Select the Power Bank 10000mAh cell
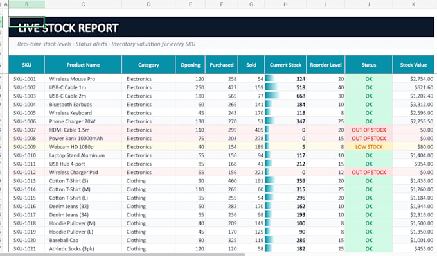This screenshot has height=256, width=437. click(x=83, y=139)
